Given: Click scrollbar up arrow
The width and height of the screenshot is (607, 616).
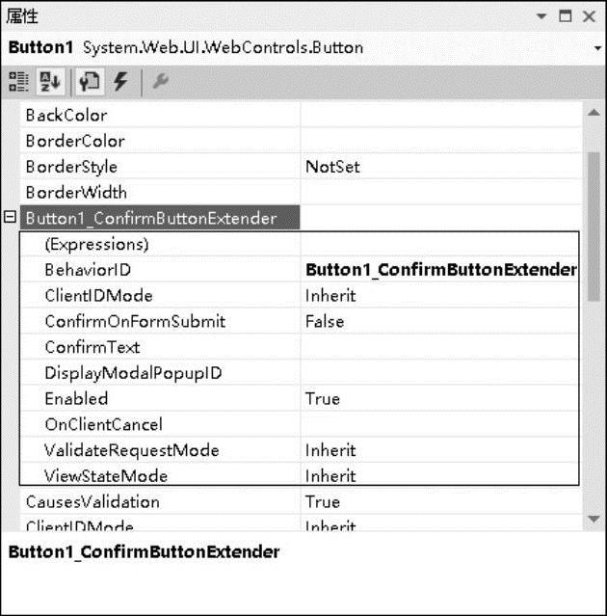Looking at the screenshot, I should point(594,113).
